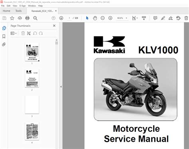Select page 4 thumbnail
This screenshot has width=189, height=149.
click(32, 131)
